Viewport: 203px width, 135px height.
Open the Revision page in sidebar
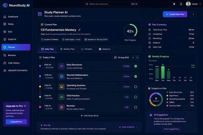16,55
